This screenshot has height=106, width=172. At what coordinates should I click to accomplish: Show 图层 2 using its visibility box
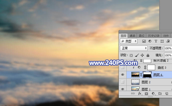click(123, 82)
